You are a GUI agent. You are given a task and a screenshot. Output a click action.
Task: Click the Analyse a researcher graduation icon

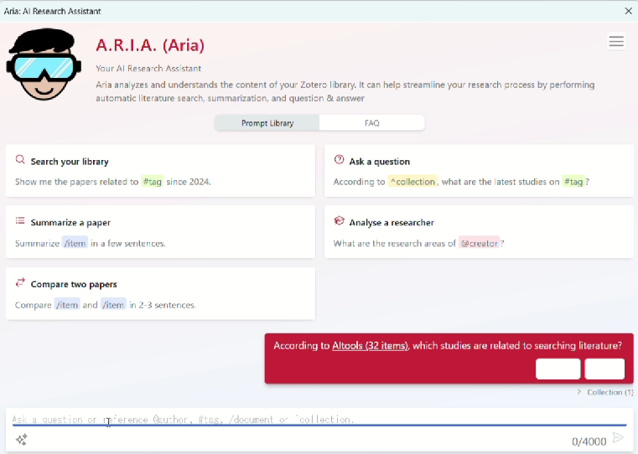[x=339, y=220]
